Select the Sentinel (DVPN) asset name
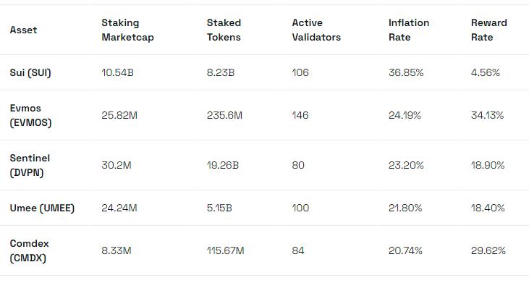 point(30,165)
